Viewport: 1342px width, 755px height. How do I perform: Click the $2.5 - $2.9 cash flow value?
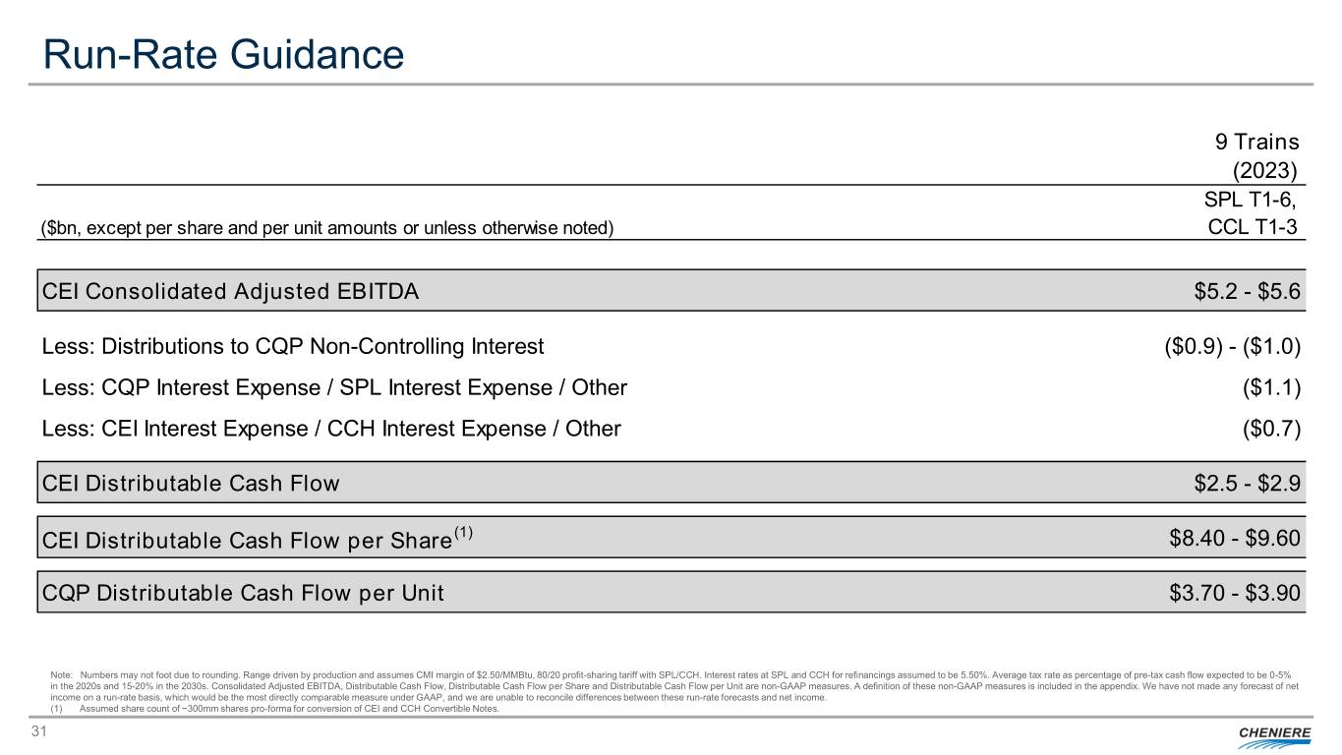coord(1247,483)
